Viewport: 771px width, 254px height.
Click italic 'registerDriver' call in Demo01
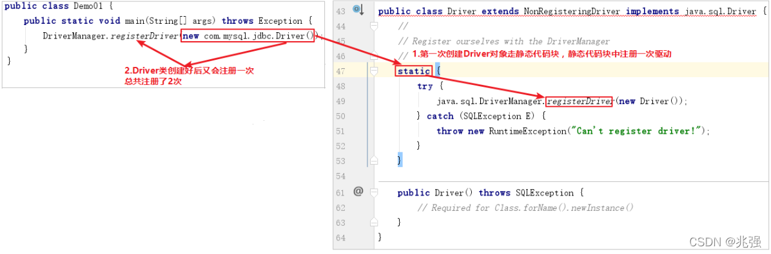tap(145, 36)
